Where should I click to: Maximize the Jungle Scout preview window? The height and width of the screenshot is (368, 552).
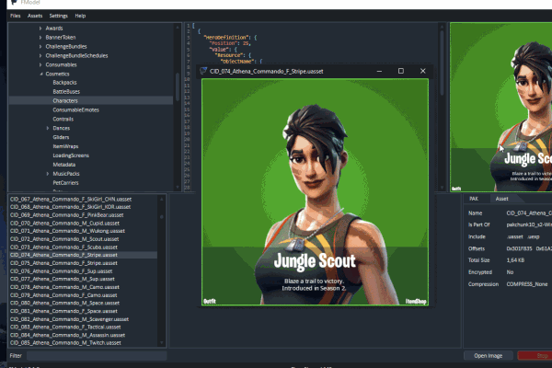[400, 71]
